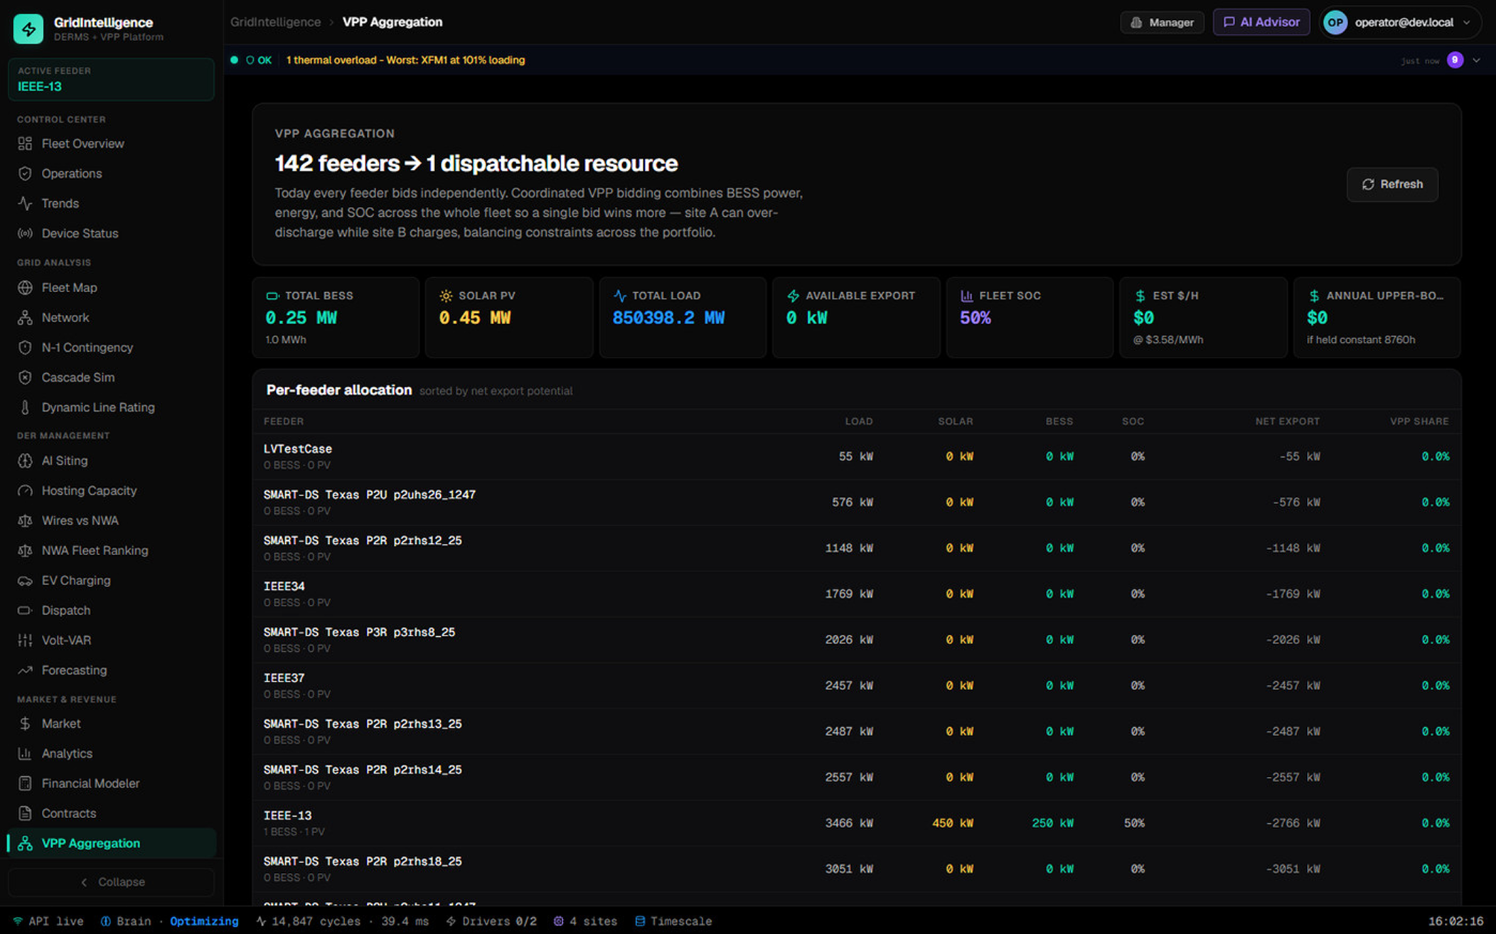Click the Brain Optimizing status entry
The image size is (1496, 934).
(x=169, y=921)
